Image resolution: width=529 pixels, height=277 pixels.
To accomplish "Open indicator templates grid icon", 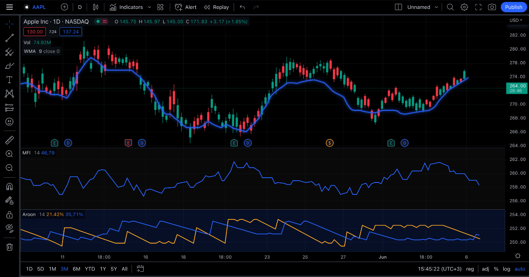I will pos(160,7).
